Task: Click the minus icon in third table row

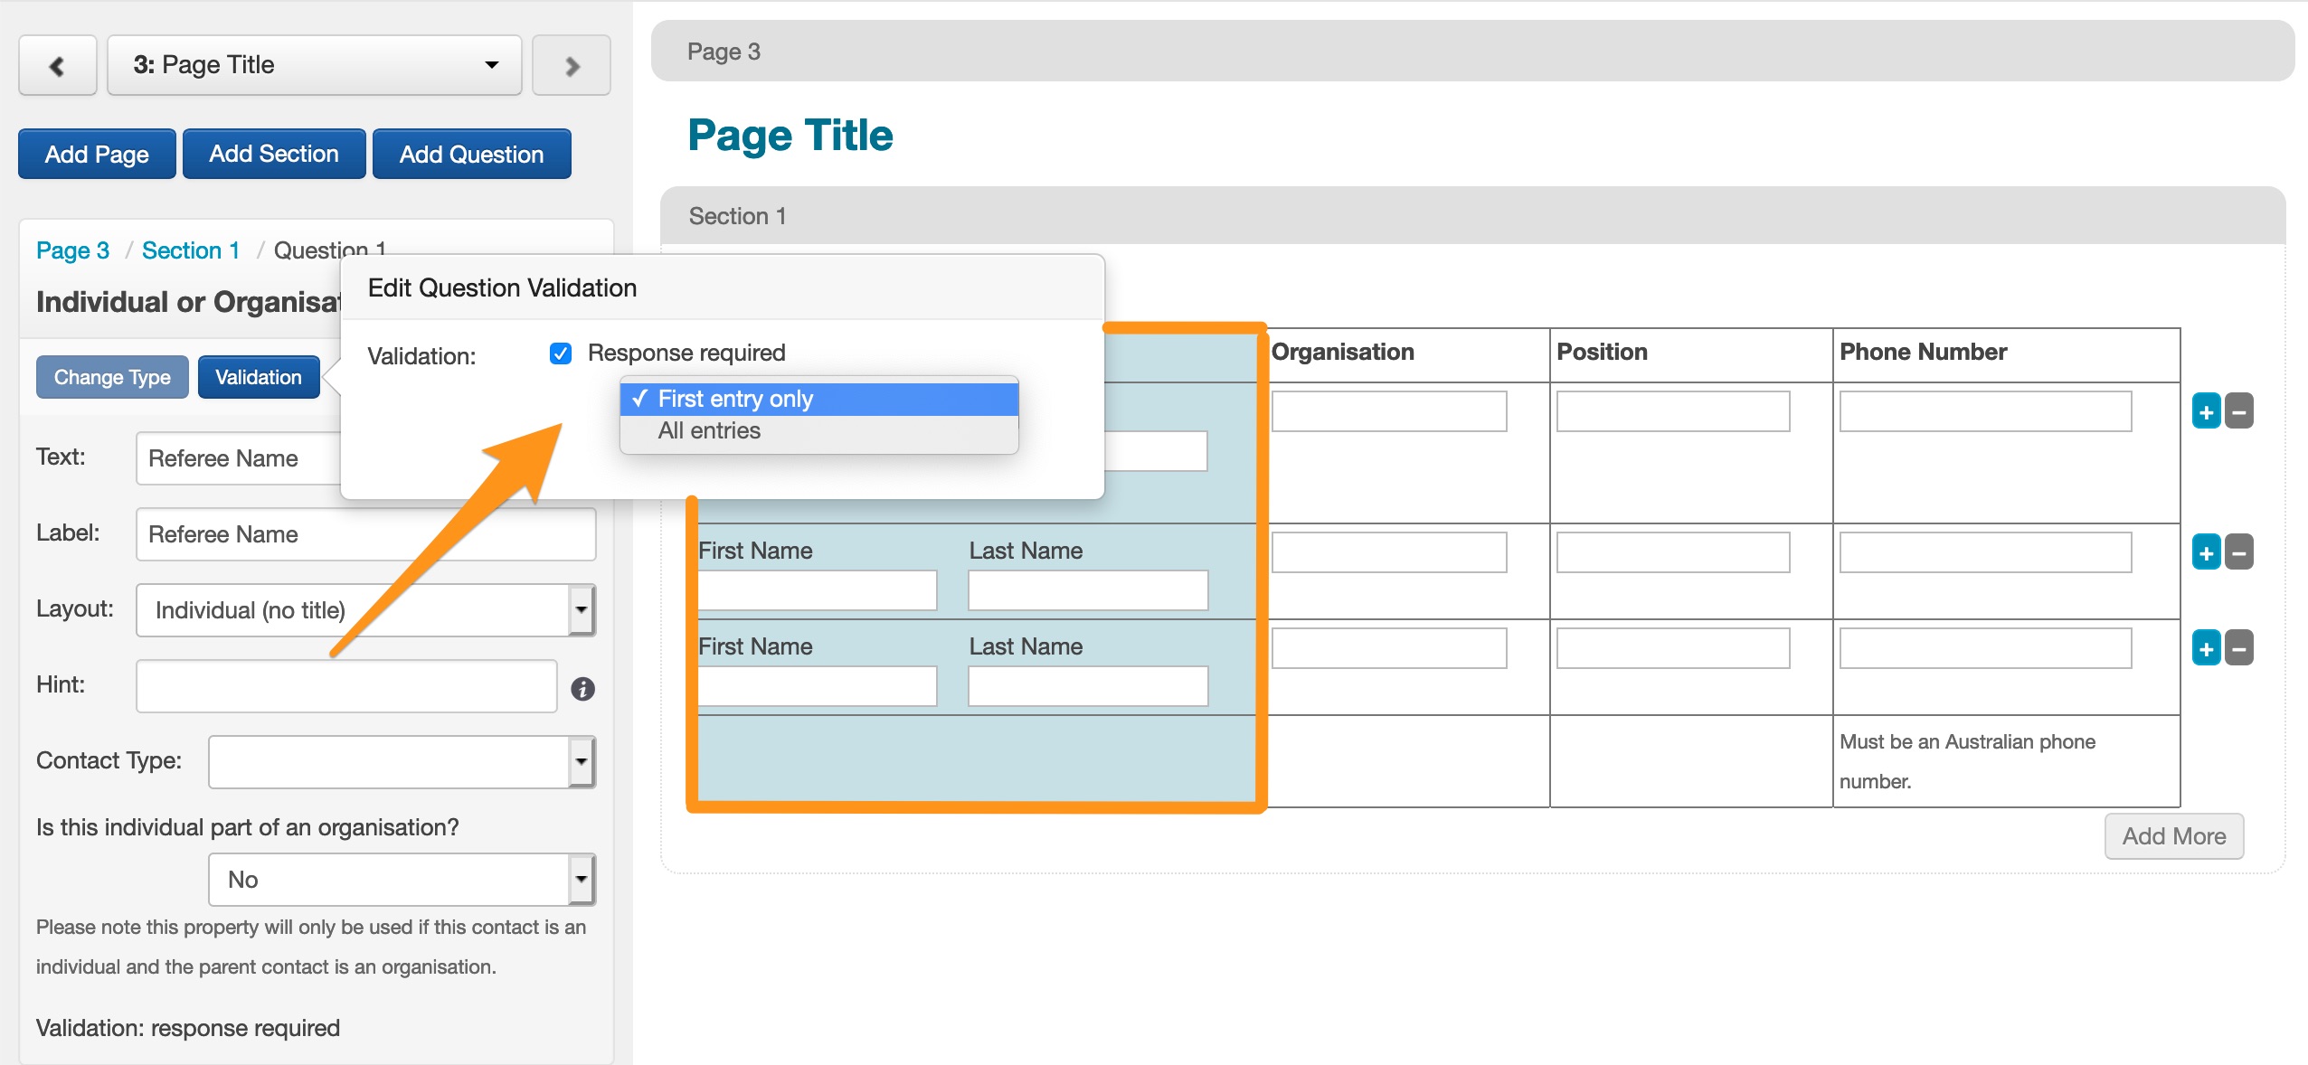Action: point(2239,648)
